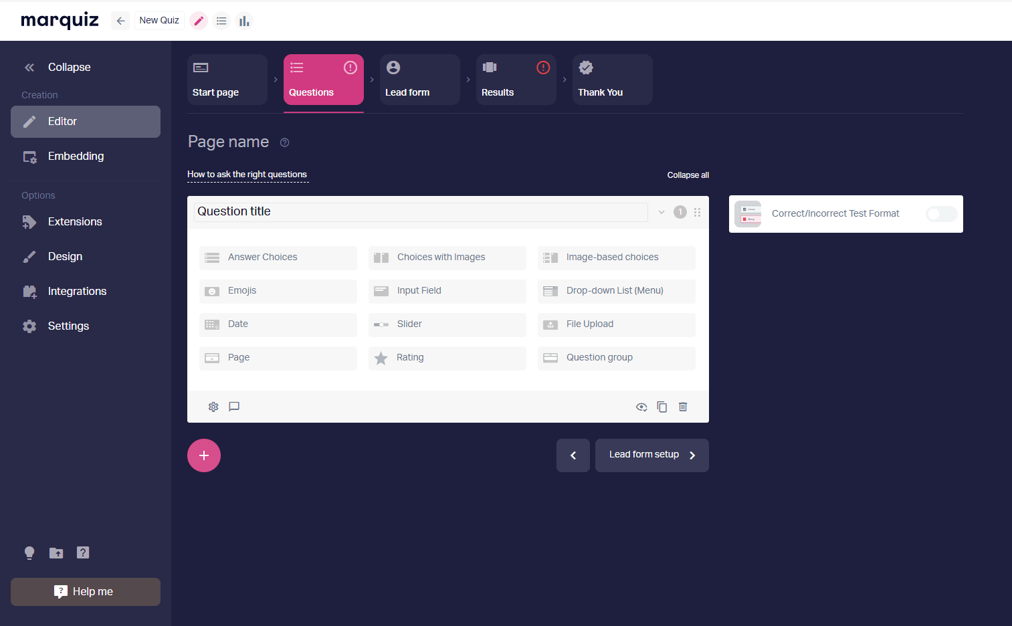Click Collapse all questions
This screenshot has height=626, width=1012.
point(688,175)
